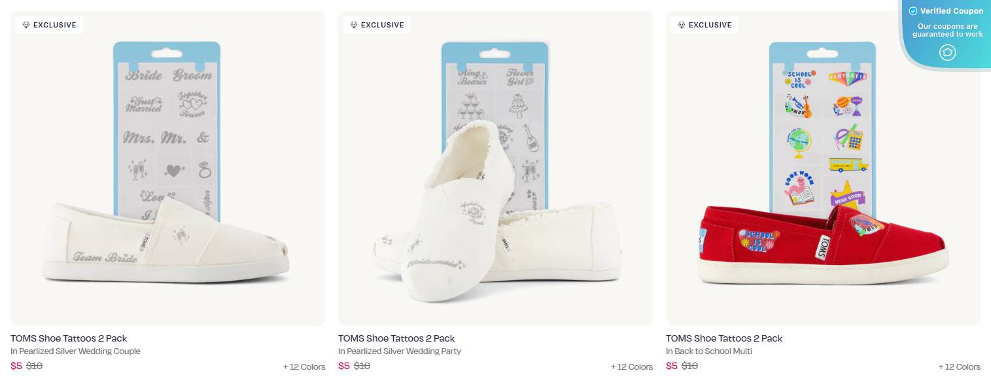Select the Back to School Multi product
991x390 pixels.
[x=822, y=168]
